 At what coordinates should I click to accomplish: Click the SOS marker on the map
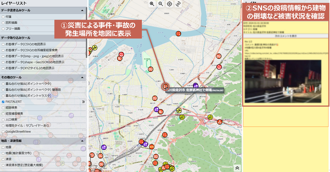[x=152, y=147]
